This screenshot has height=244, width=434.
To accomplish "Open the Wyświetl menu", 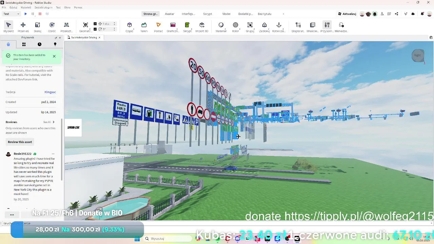I will 26,7.
